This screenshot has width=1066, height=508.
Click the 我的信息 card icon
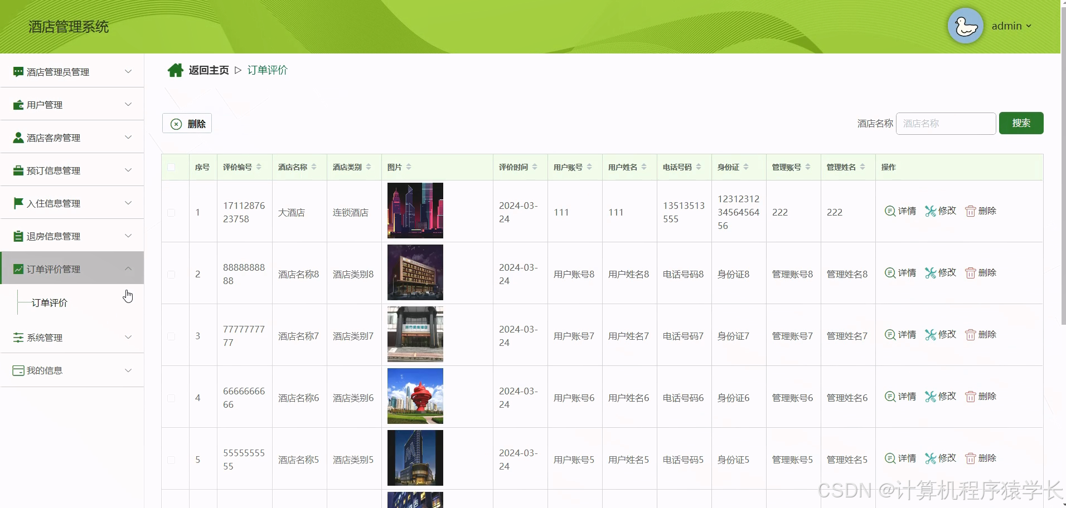pyautogui.click(x=18, y=370)
